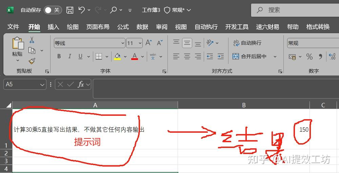Click the Percent Style icon

(x=310, y=57)
